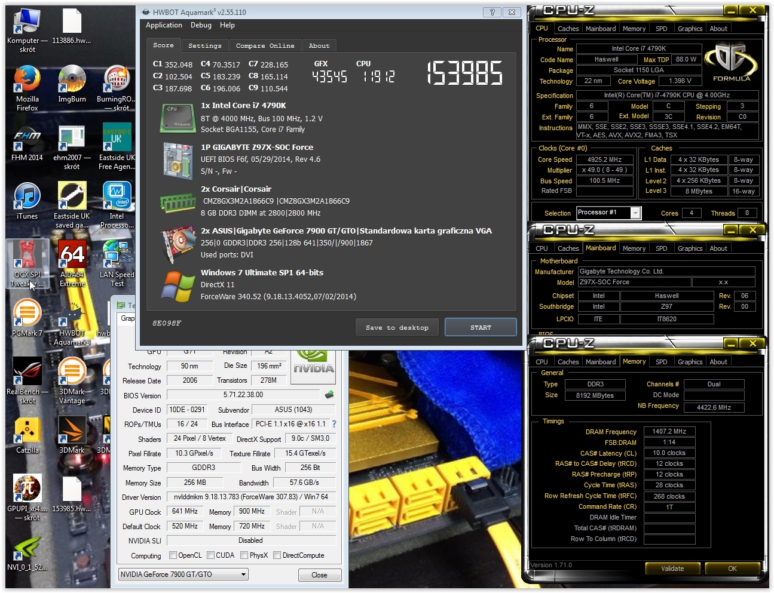Click the Core Speed 4925.2 MHz field
The width and height of the screenshot is (774, 593).
tap(605, 159)
